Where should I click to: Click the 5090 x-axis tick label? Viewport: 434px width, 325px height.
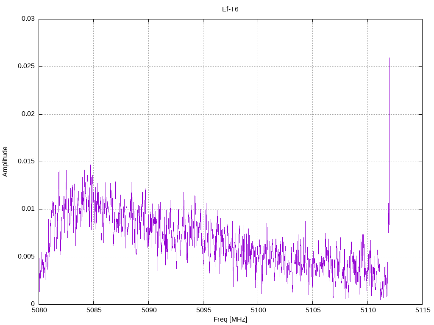149,310
